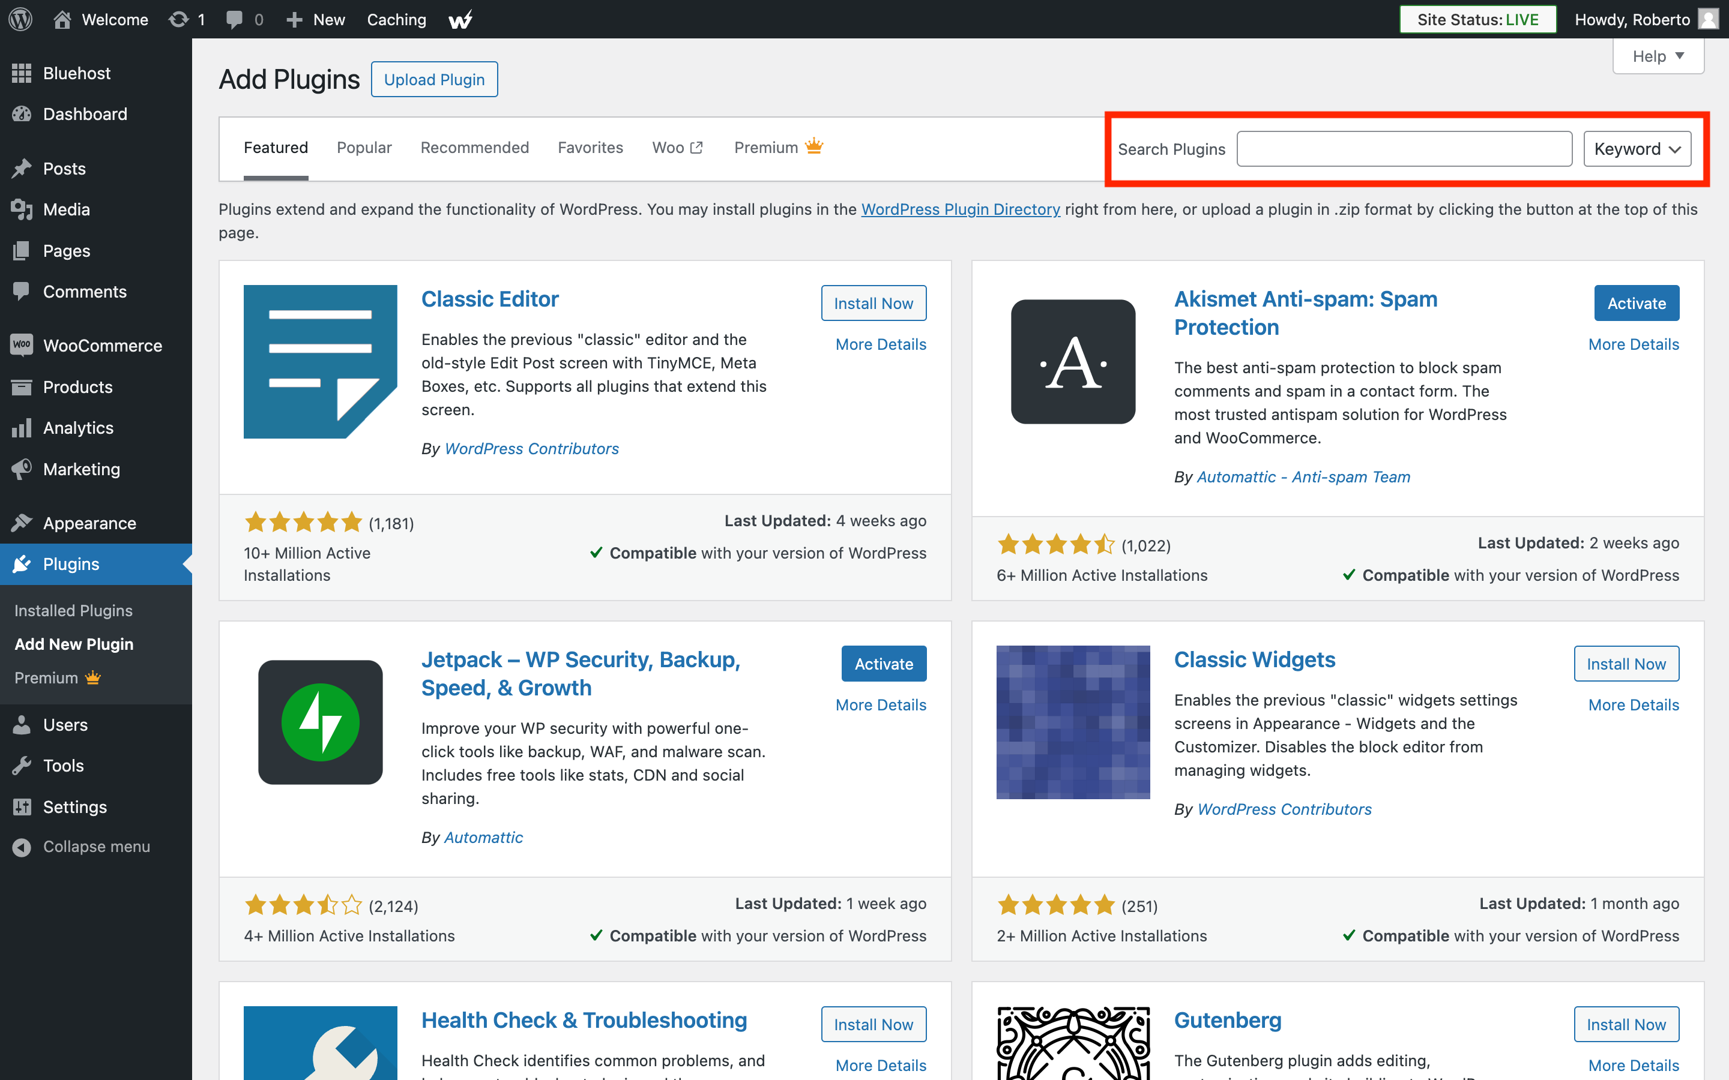
Task: Open the WordPress logo menu
Action: click(21, 19)
